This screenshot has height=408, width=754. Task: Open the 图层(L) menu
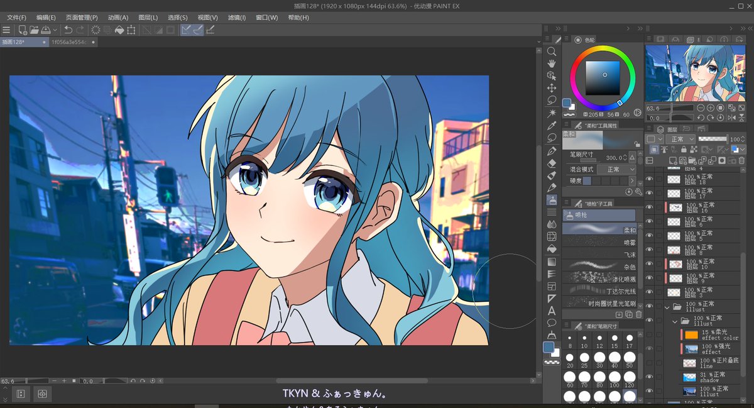pos(148,18)
